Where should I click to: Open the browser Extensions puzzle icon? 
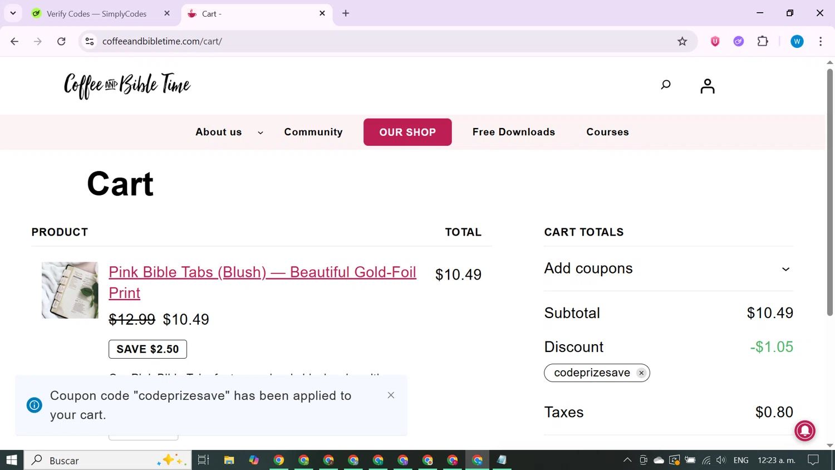[x=763, y=41]
